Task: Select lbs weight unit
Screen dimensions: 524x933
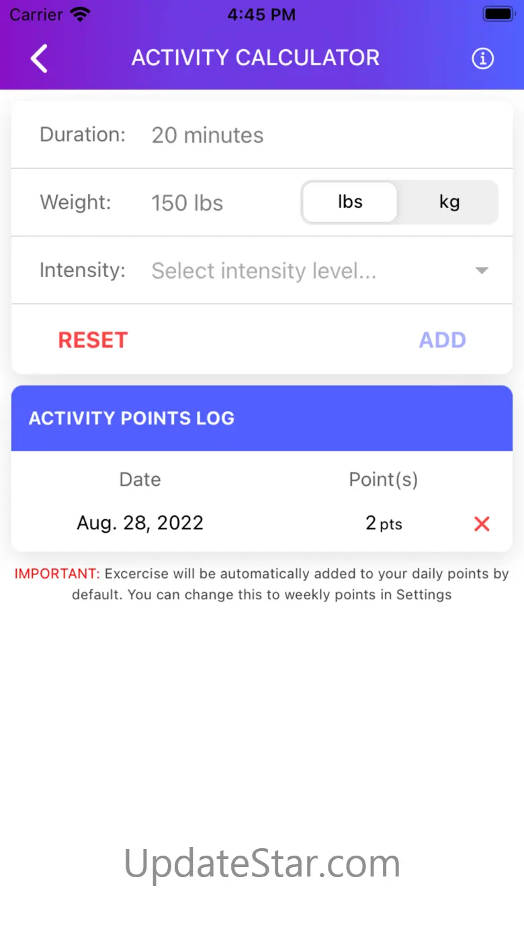Action: [350, 202]
